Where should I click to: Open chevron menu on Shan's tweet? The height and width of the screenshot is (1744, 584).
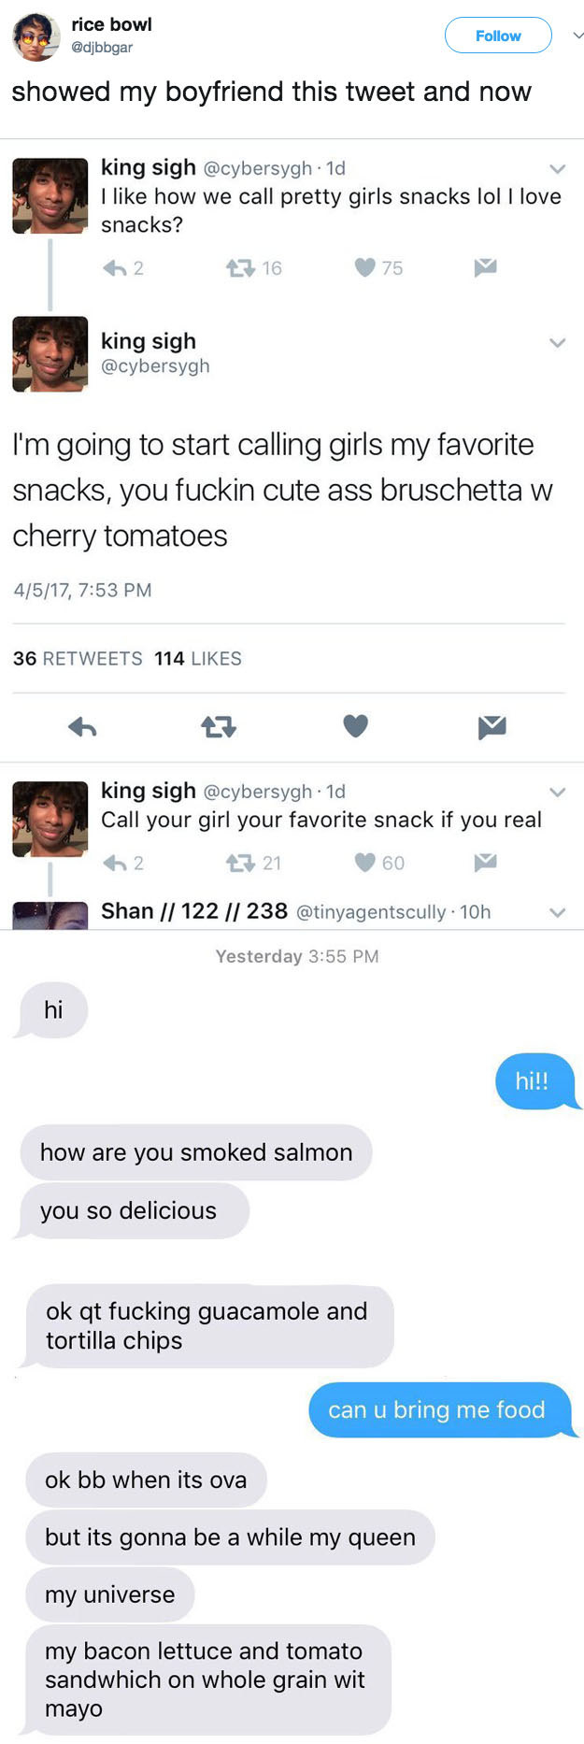click(558, 913)
